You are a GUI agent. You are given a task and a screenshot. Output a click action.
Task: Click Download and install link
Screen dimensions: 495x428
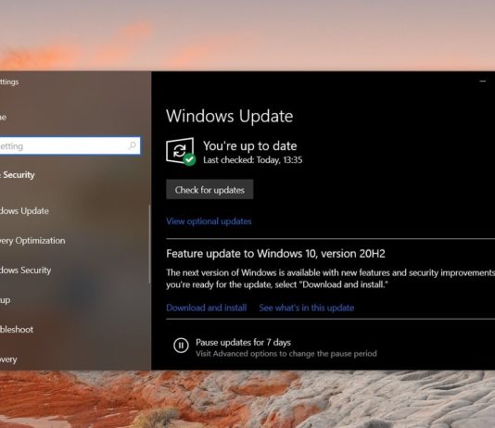tap(206, 308)
